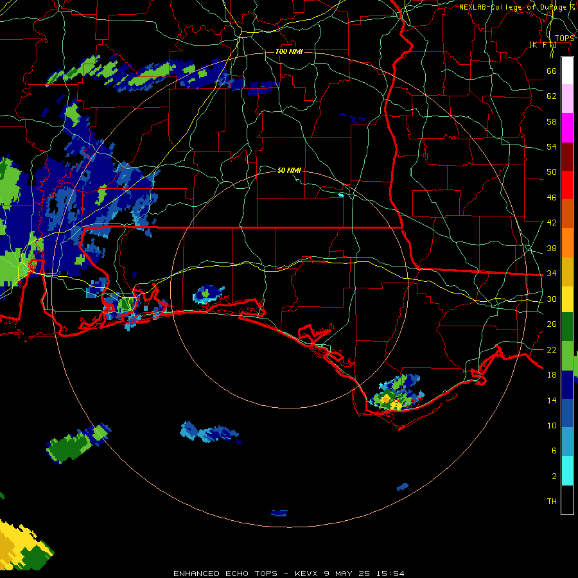Click the legend value 66
578x578 pixels.
point(552,71)
